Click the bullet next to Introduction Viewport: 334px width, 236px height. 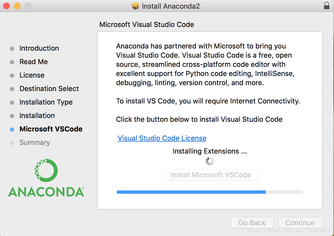pos(12,49)
